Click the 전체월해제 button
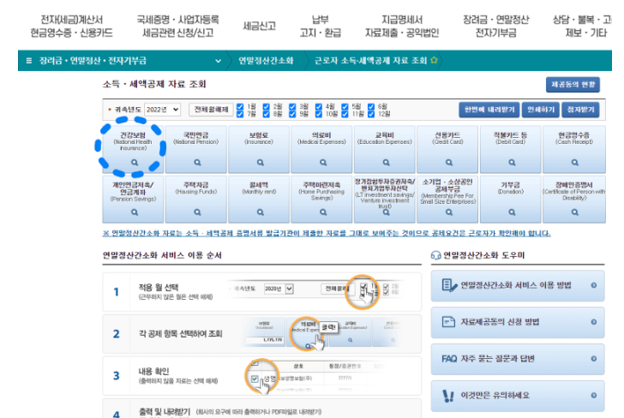 click(211, 110)
